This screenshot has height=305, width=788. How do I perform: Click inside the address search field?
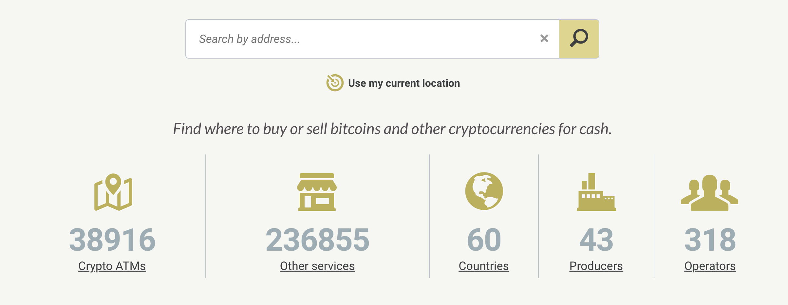(x=360, y=39)
